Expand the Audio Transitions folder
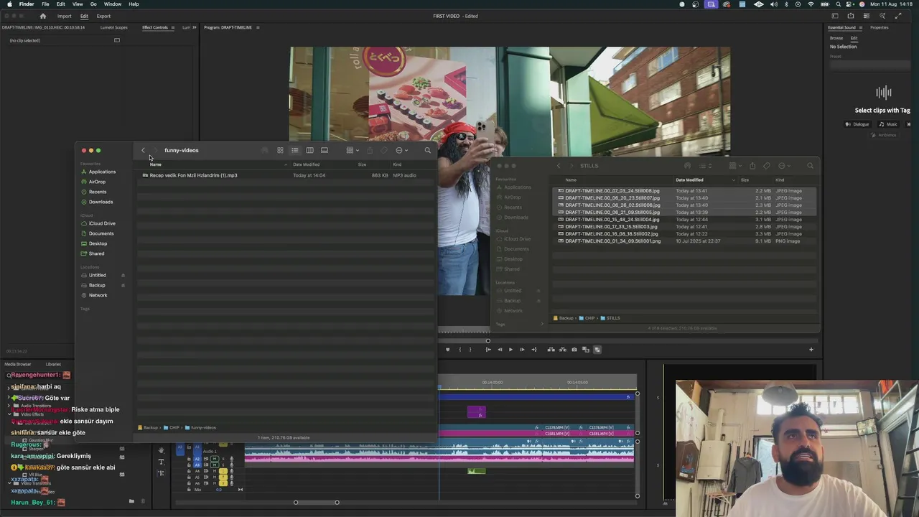The image size is (919, 517). [x=9, y=406]
